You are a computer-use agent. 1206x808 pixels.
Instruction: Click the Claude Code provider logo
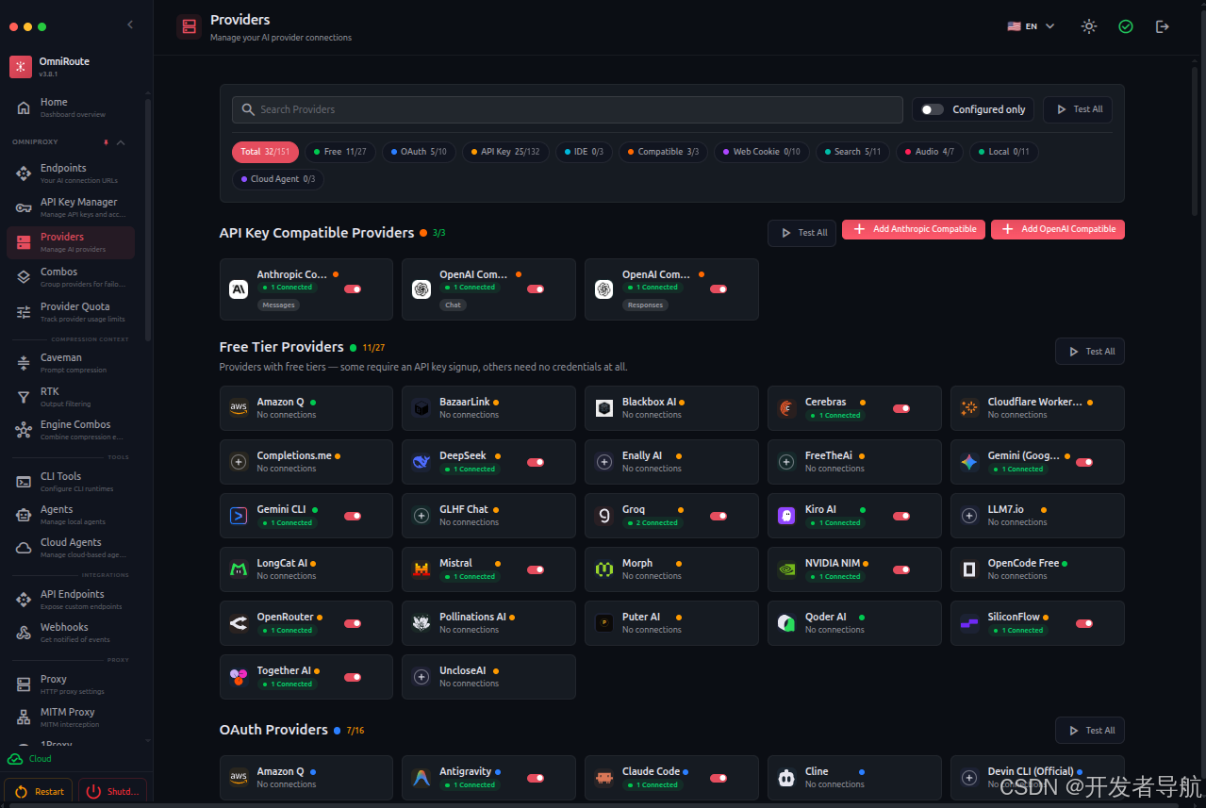click(x=604, y=778)
